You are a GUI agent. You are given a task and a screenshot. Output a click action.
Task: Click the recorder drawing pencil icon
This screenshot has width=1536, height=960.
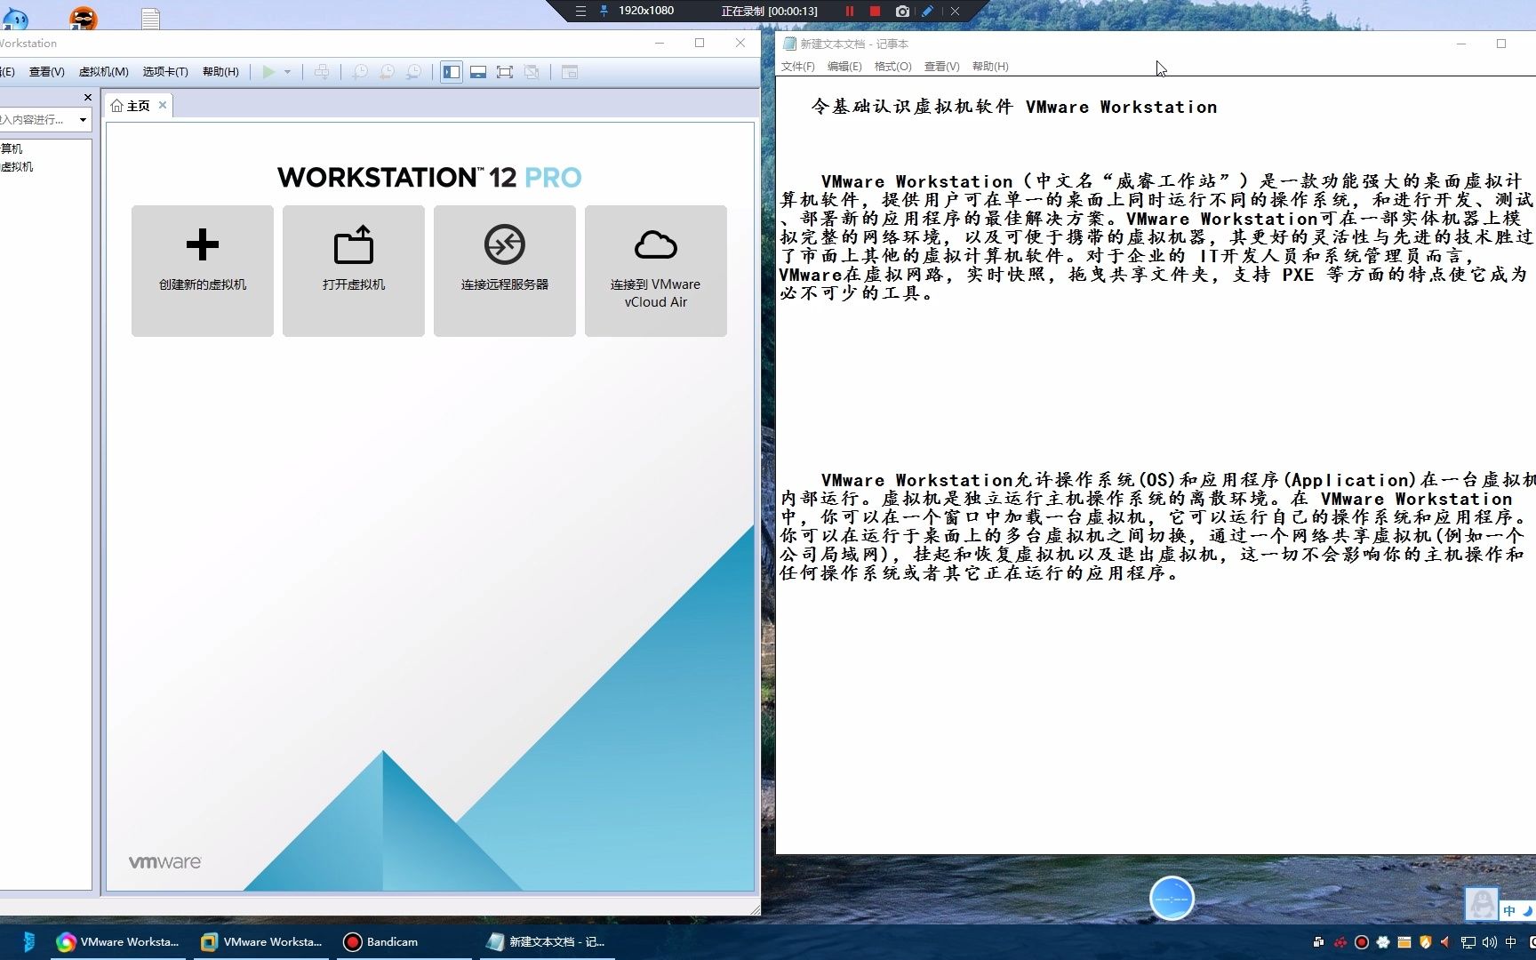tap(927, 11)
